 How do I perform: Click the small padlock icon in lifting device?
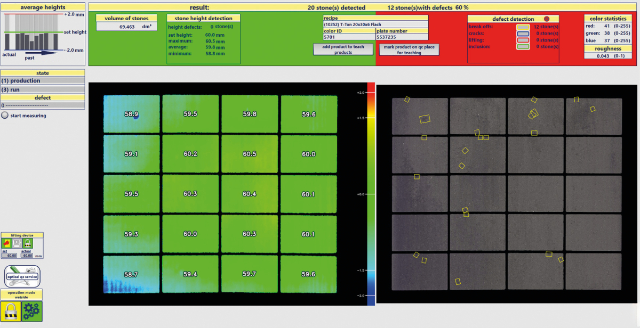coord(28,243)
